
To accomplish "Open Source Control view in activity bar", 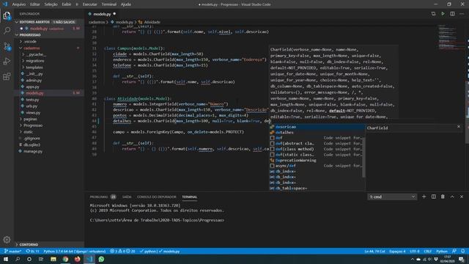I will point(7,46).
